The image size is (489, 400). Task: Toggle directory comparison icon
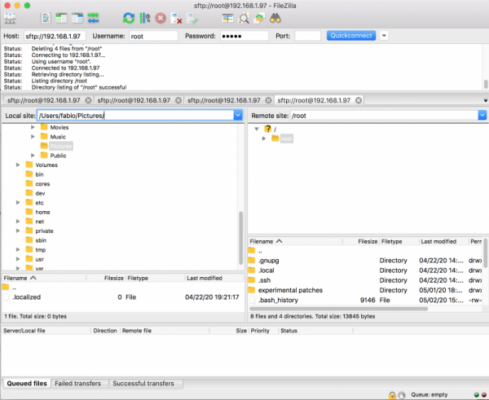tap(244, 19)
